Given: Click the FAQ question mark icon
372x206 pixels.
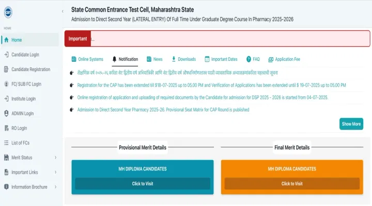Looking at the screenshot, I should tap(249, 59).
